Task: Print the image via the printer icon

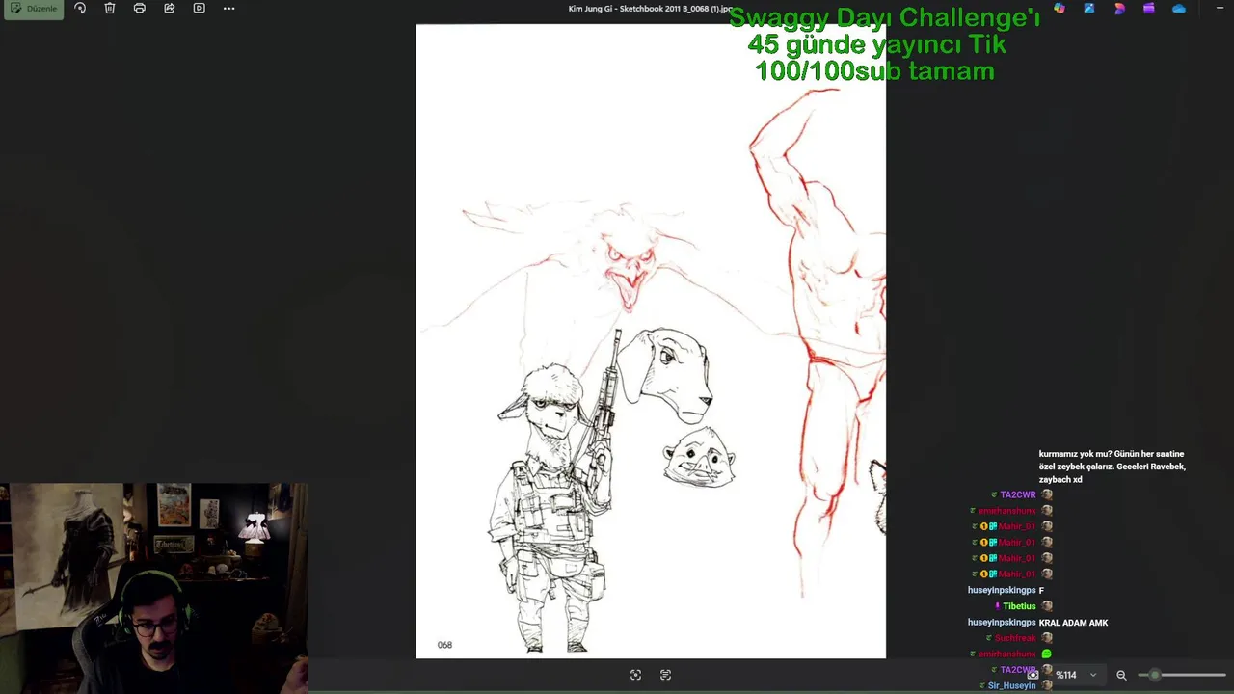Action: pyautogui.click(x=140, y=9)
